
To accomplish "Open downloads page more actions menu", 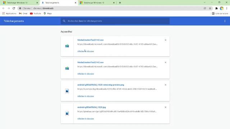I will pos(225,21).
